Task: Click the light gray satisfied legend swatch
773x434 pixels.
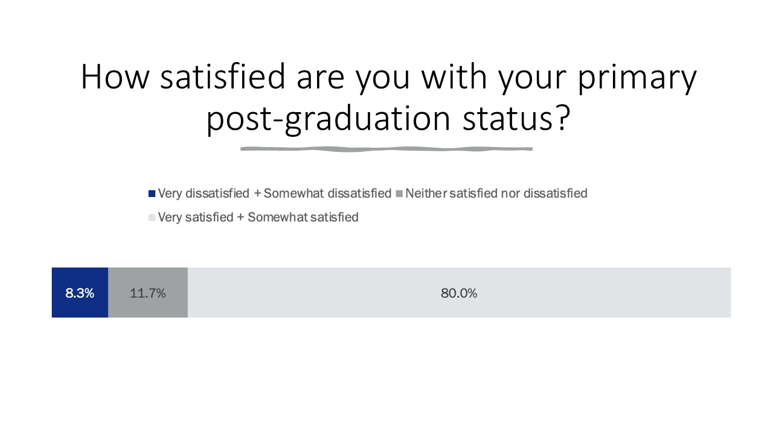Action: (152, 218)
